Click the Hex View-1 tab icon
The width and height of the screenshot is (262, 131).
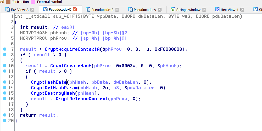(x=217, y=10)
